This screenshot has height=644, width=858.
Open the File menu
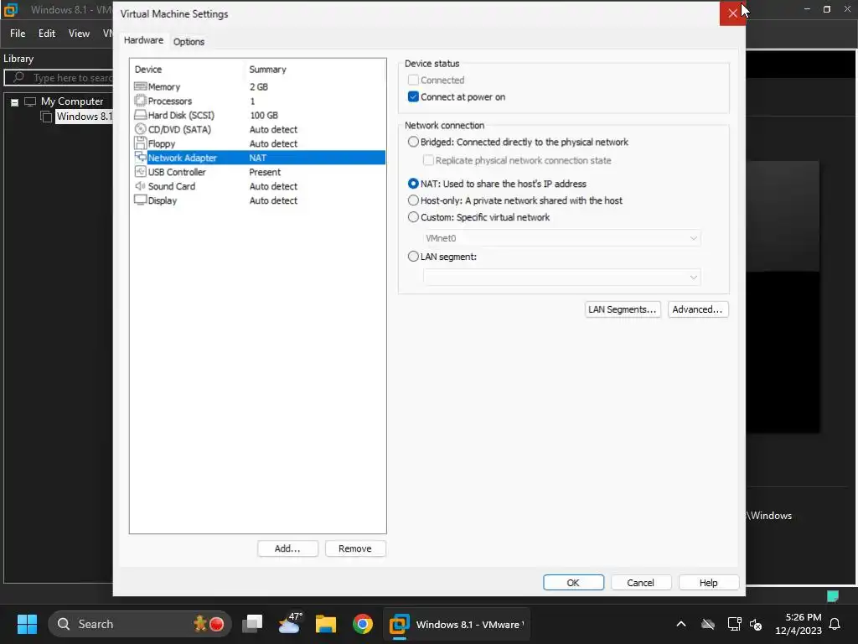(x=18, y=34)
